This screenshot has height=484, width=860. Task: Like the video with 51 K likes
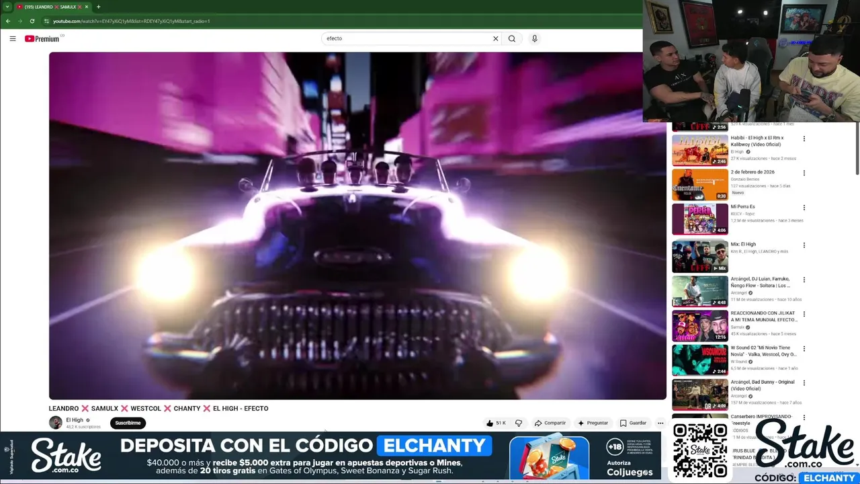pyautogui.click(x=496, y=423)
